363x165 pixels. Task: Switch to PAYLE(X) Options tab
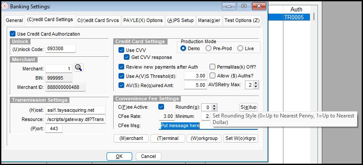click(x=143, y=20)
